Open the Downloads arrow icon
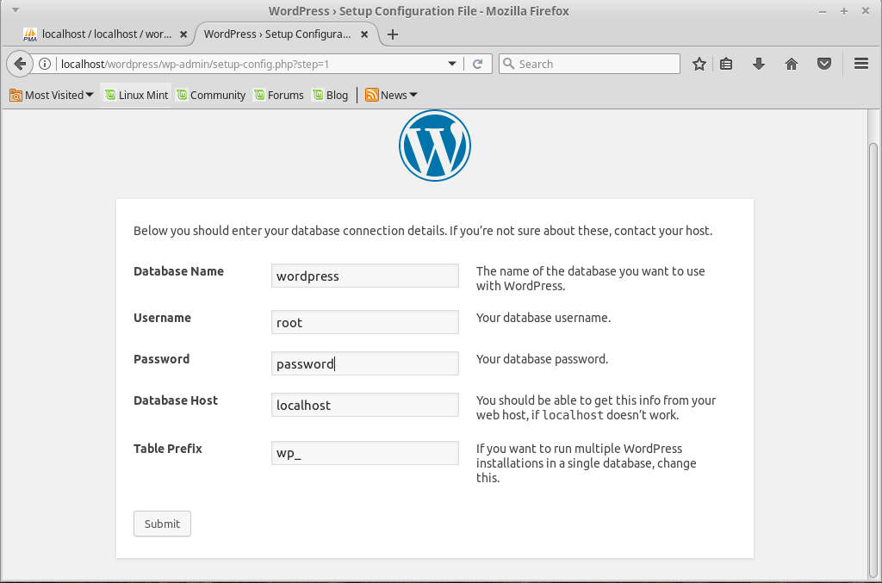 tap(759, 64)
